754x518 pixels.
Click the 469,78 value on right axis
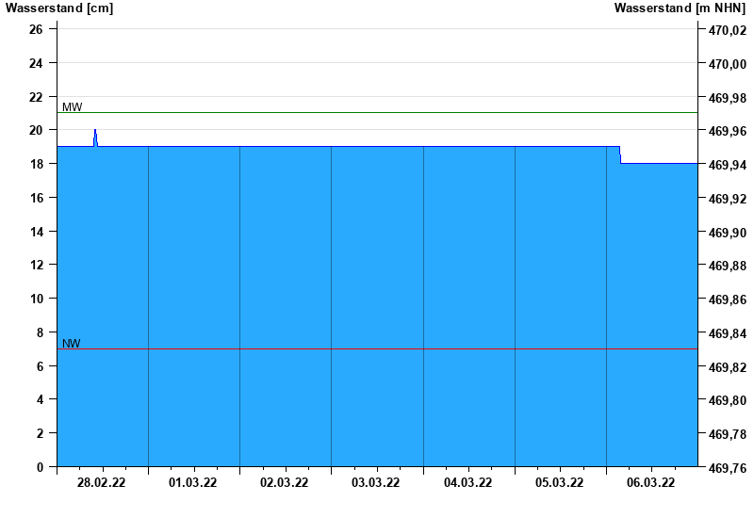click(x=728, y=434)
